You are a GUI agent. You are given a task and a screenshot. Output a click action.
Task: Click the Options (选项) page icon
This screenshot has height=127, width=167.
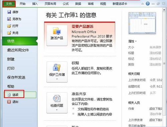pos(9,95)
